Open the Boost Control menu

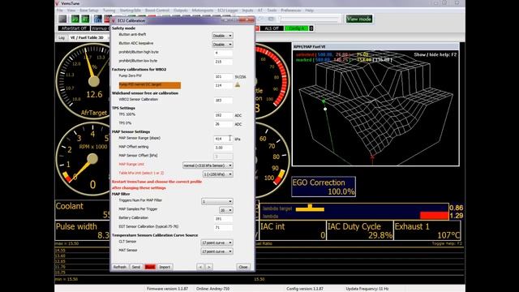coord(157,11)
